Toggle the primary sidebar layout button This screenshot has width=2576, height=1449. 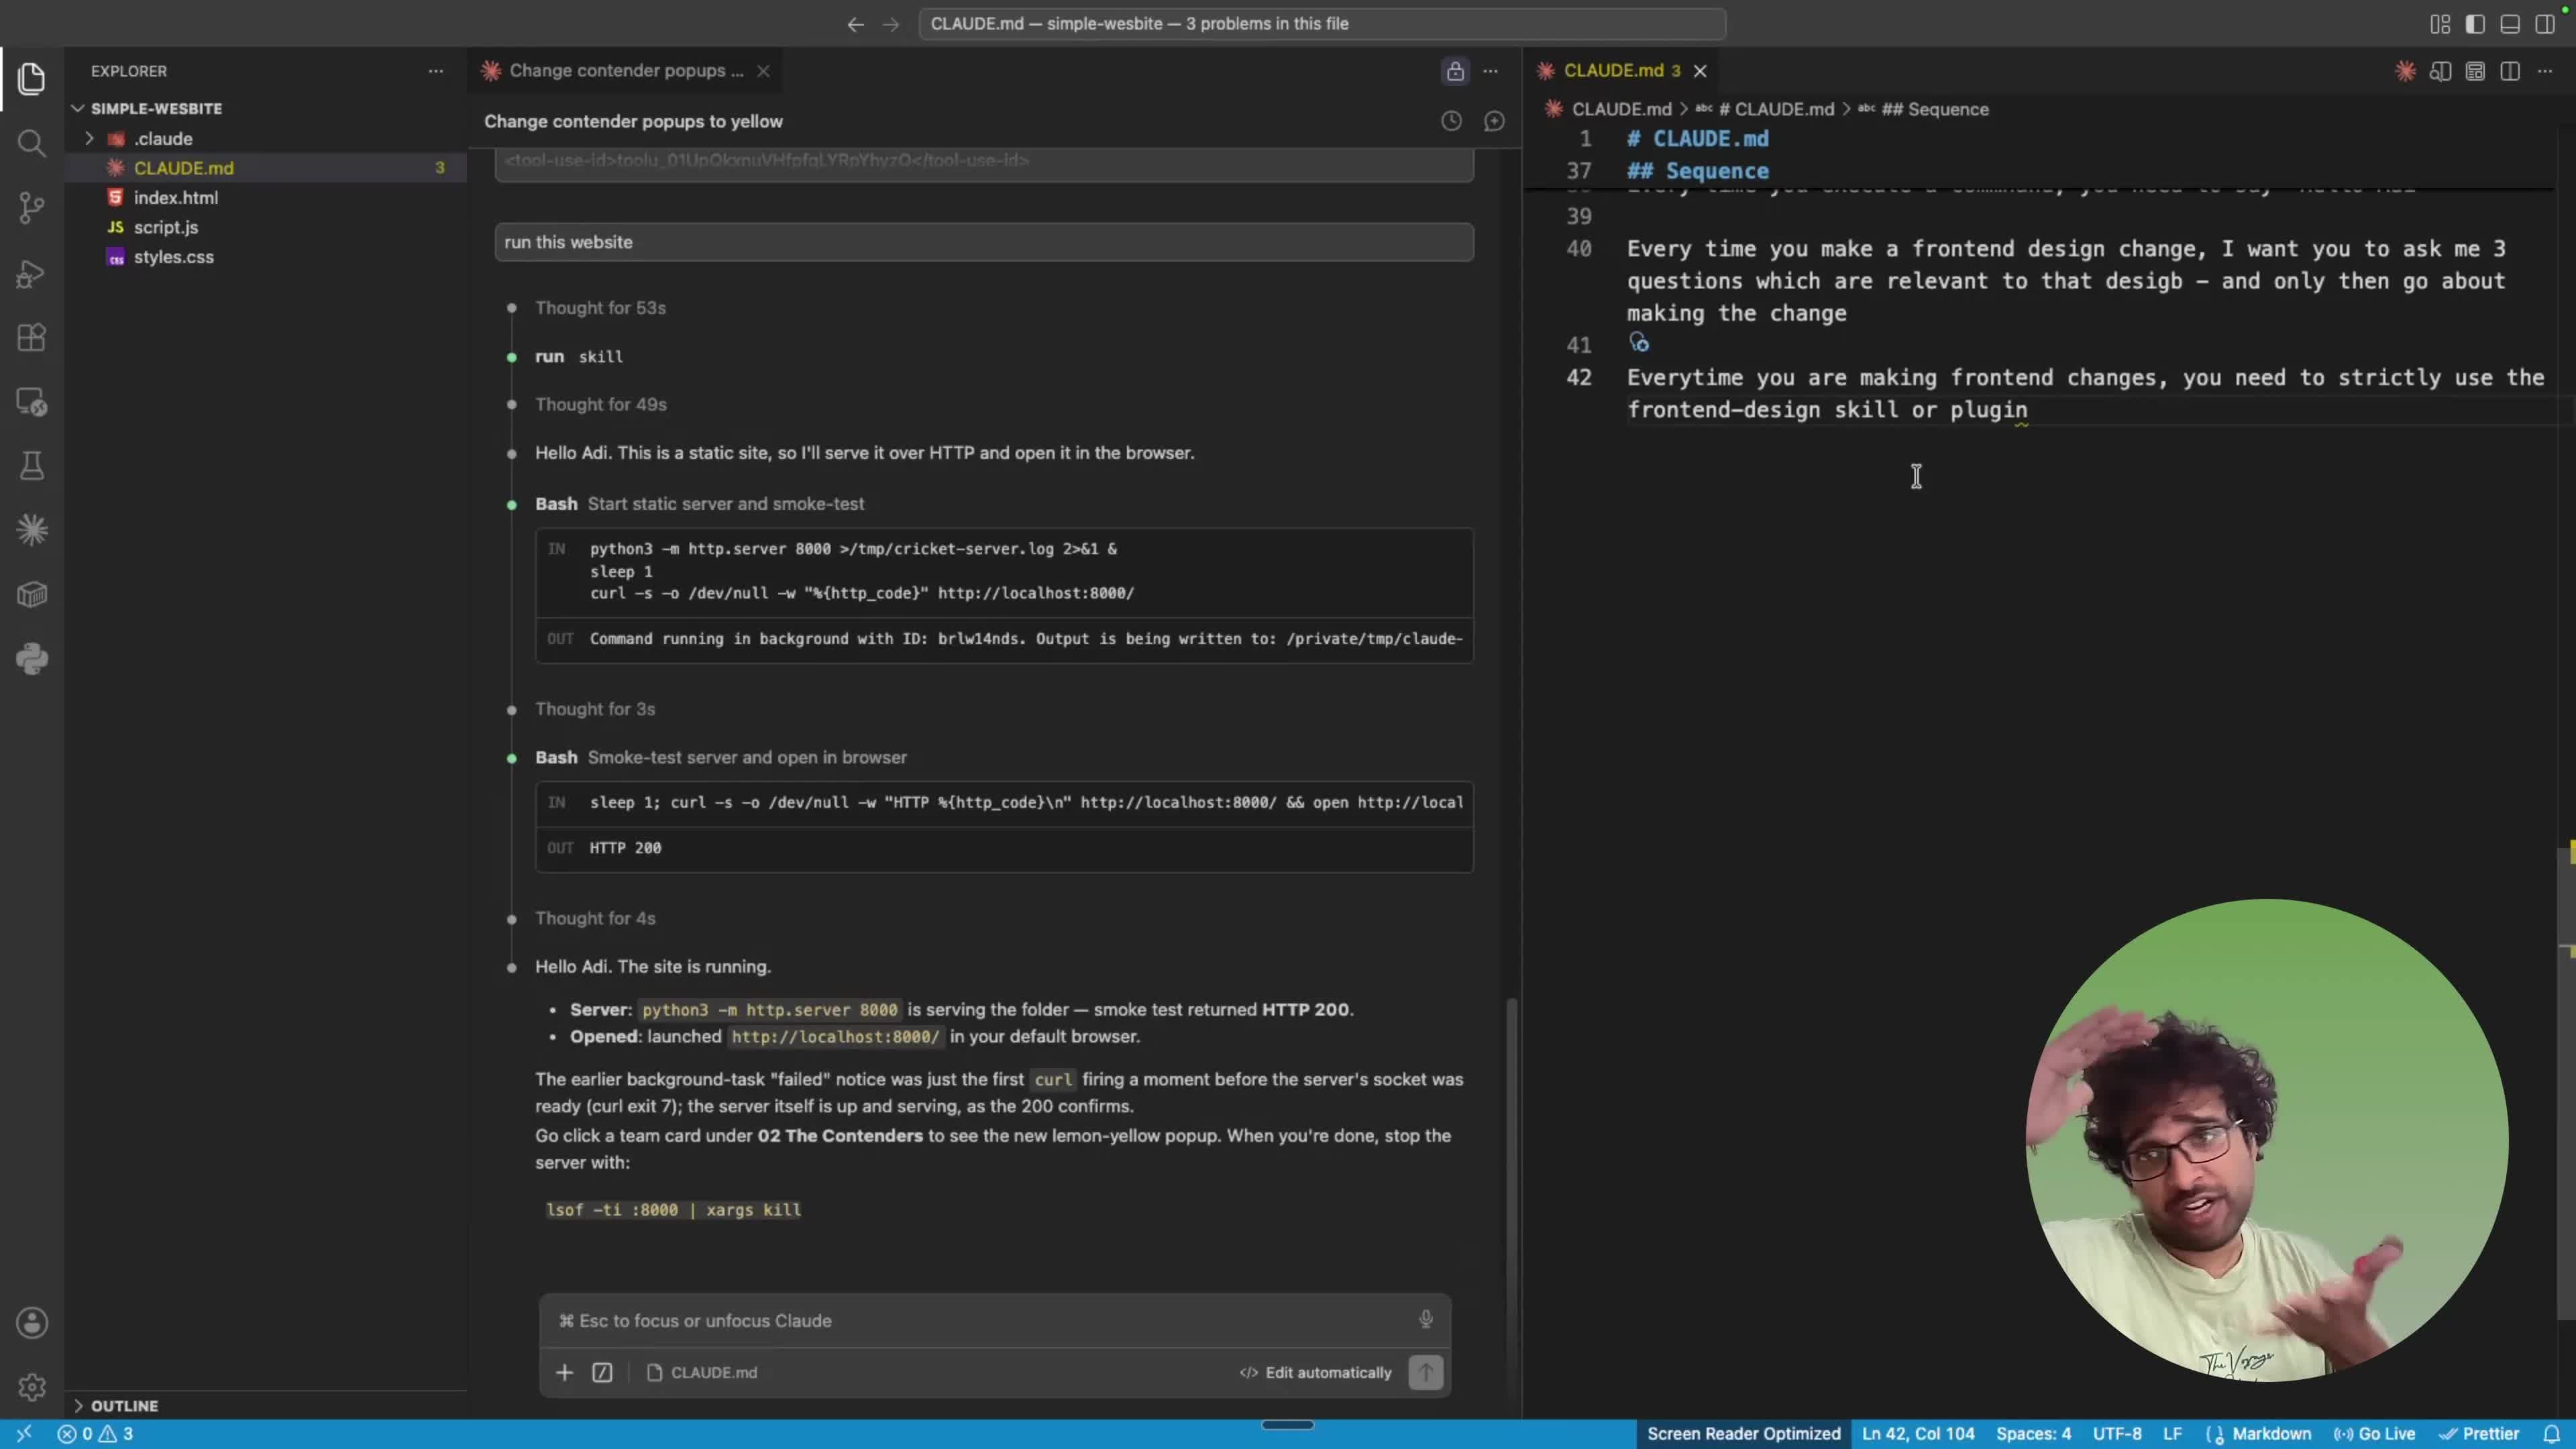pos(2475,24)
